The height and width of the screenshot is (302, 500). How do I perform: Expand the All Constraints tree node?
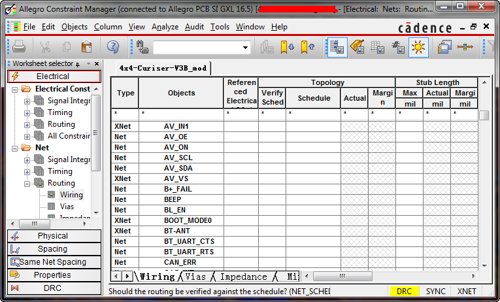pos(27,137)
